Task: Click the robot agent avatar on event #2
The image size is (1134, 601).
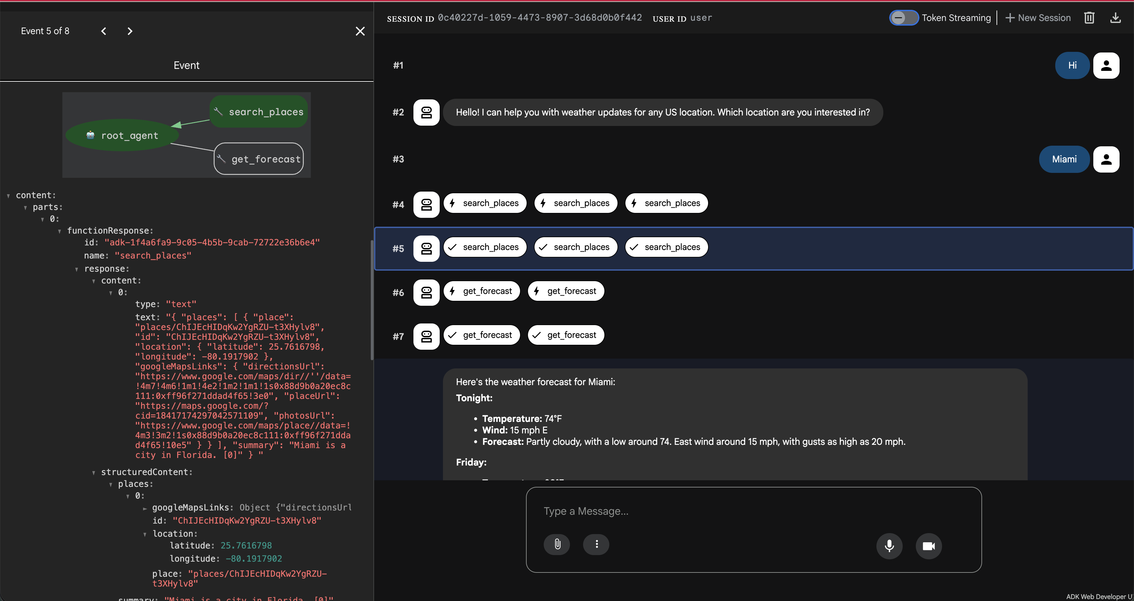Action: pyautogui.click(x=426, y=112)
